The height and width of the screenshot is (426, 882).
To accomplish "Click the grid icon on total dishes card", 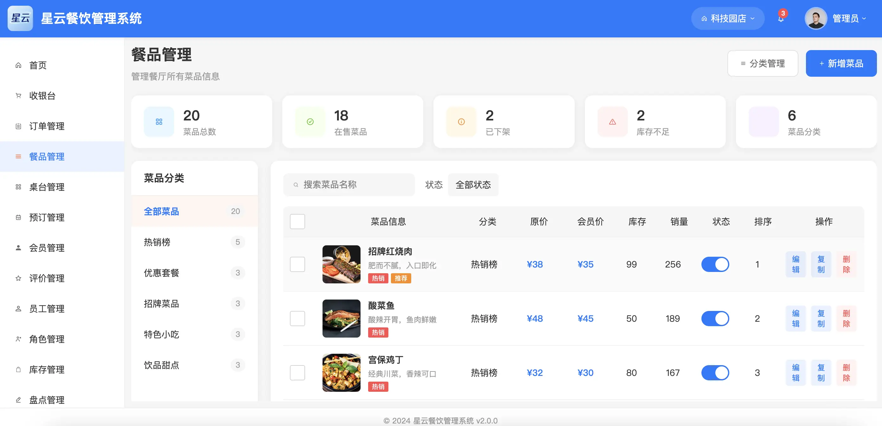I will (x=159, y=122).
